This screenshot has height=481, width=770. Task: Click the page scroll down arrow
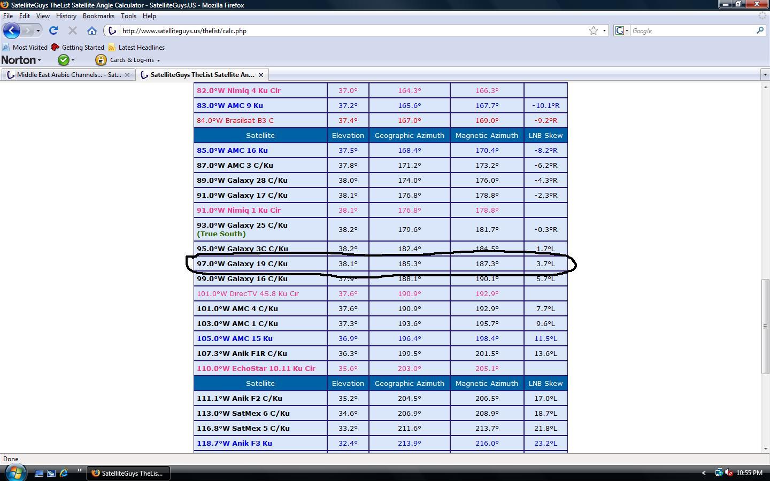pyautogui.click(x=765, y=449)
